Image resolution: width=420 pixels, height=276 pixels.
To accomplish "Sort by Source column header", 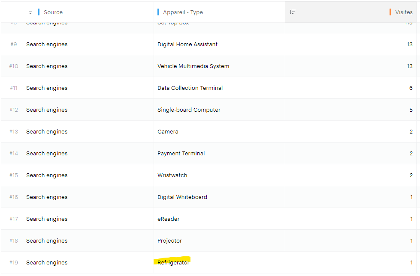I will (x=53, y=12).
